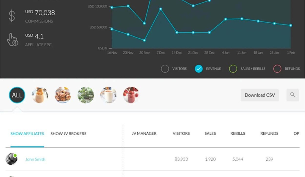Uncheck the Revenue chart series toggle
The image size is (305, 177).
click(199, 69)
